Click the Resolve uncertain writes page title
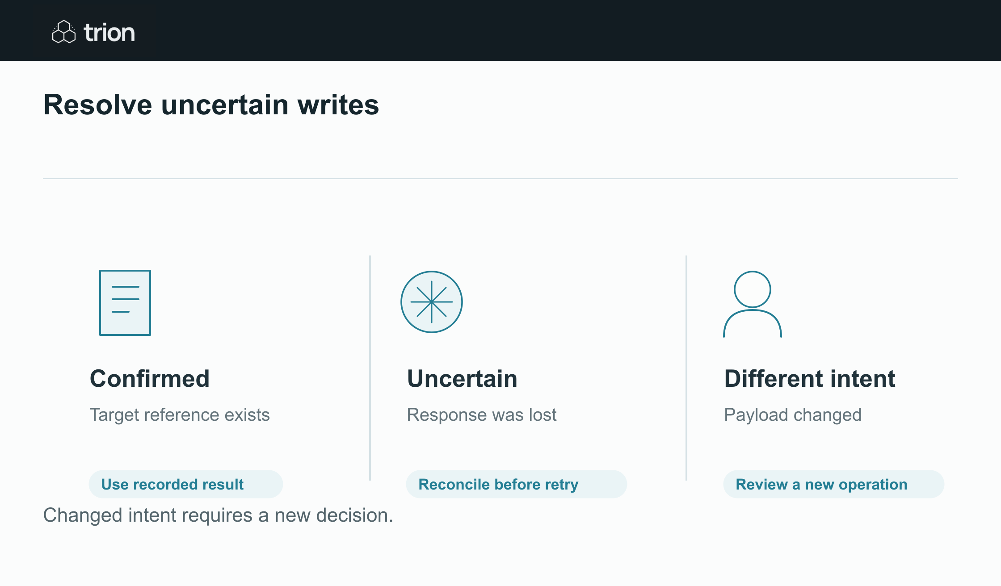1001x586 pixels. tap(211, 105)
